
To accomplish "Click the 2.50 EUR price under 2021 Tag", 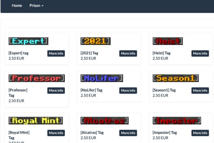I will [x=89, y=58].
